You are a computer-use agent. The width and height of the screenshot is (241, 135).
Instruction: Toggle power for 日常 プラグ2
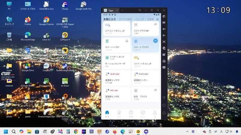coord(155,90)
